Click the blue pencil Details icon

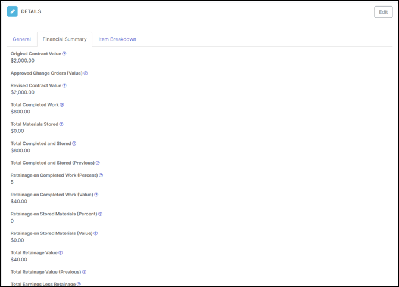[13, 11]
